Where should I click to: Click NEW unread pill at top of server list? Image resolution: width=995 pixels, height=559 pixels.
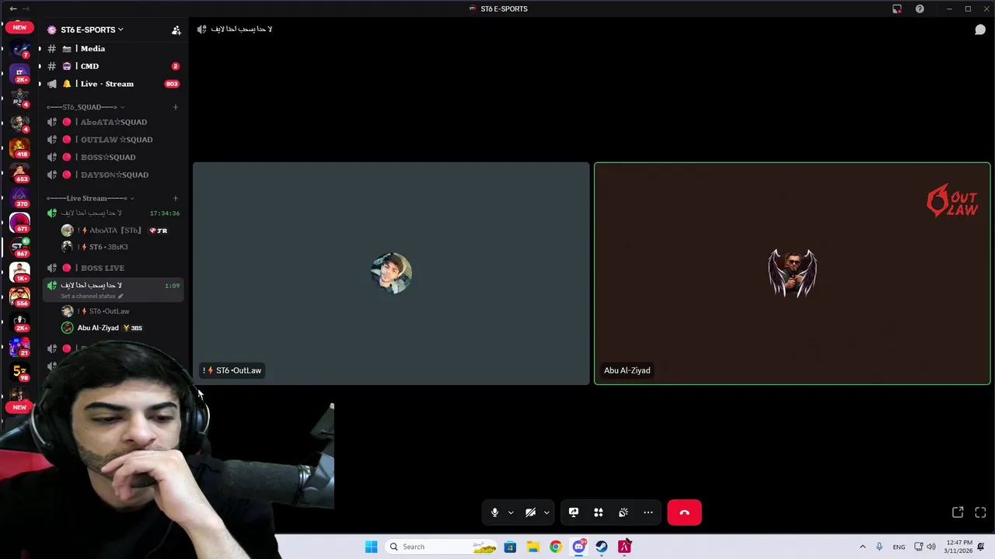pyautogui.click(x=19, y=27)
